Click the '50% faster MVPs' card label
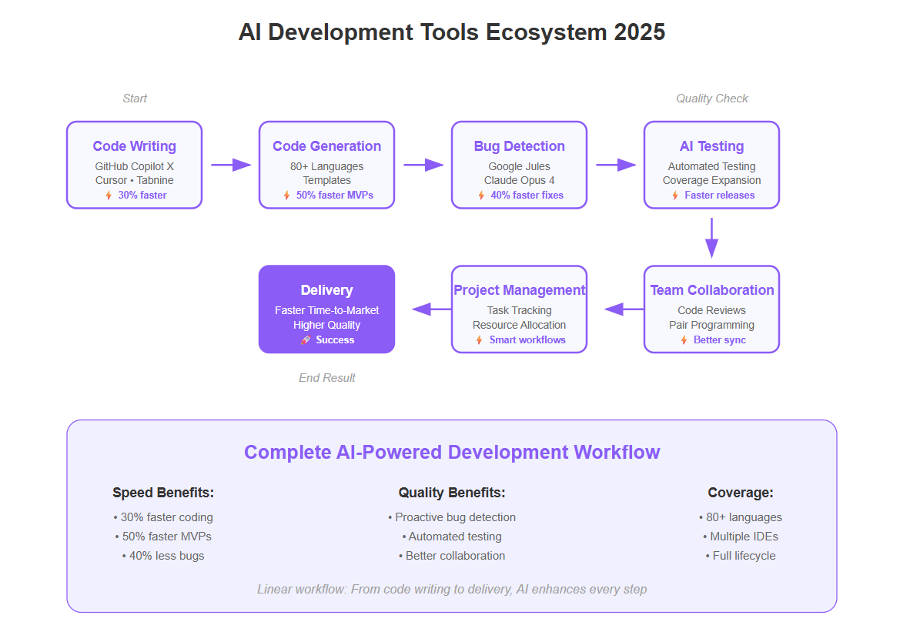The height and width of the screenshot is (632, 910). (x=335, y=196)
